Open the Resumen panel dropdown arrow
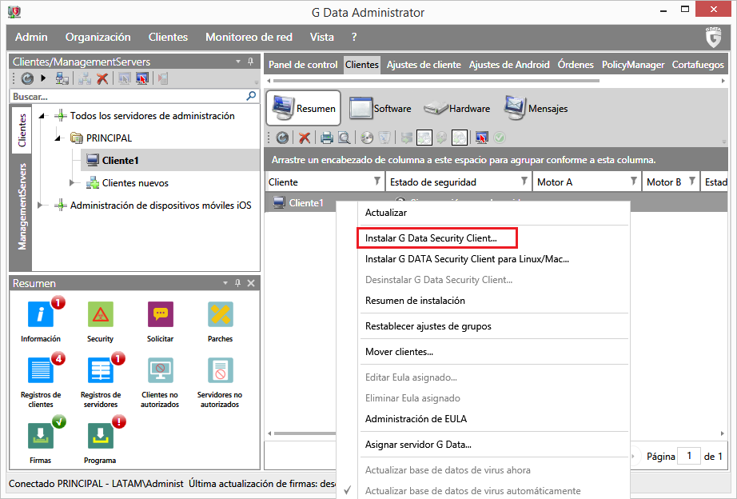The image size is (737, 499). pyautogui.click(x=225, y=283)
